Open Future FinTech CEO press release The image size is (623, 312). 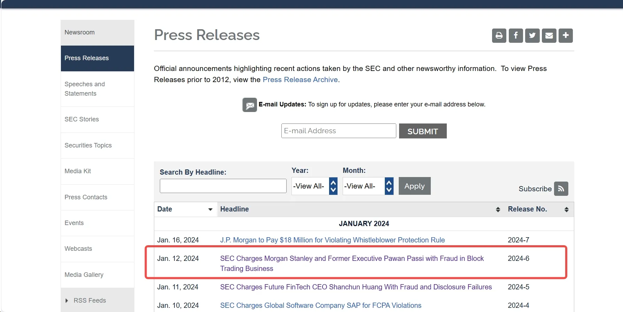point(356,287)
